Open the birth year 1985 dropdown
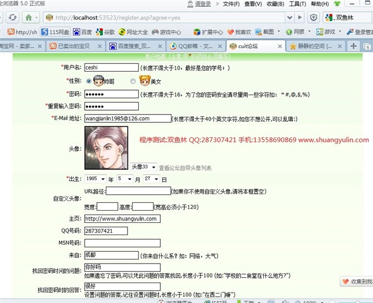This screenshot has width=373, height=303. pyautogui.click(x=95, y=178)
